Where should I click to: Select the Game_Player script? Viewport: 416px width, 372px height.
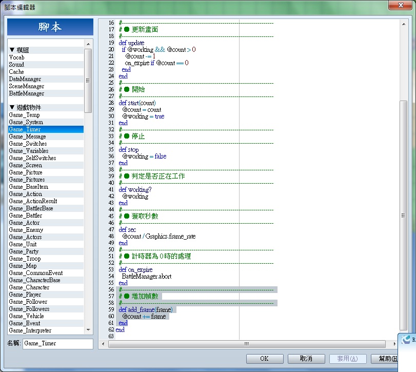(x=46, y=295)
